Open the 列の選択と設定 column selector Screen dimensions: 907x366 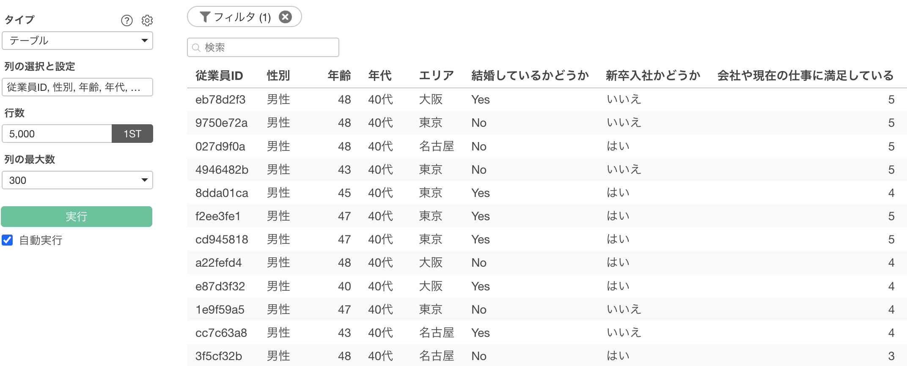pos(77,87)
